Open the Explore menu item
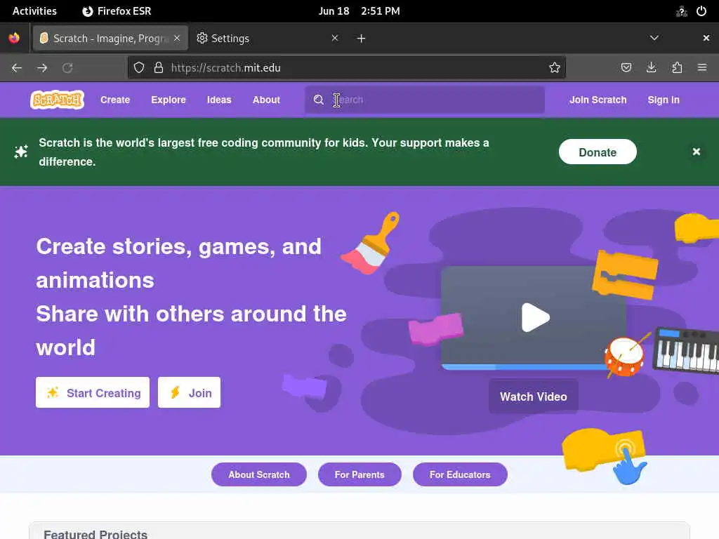The height and width of the screenshot is (539, 719). point(169,100)
